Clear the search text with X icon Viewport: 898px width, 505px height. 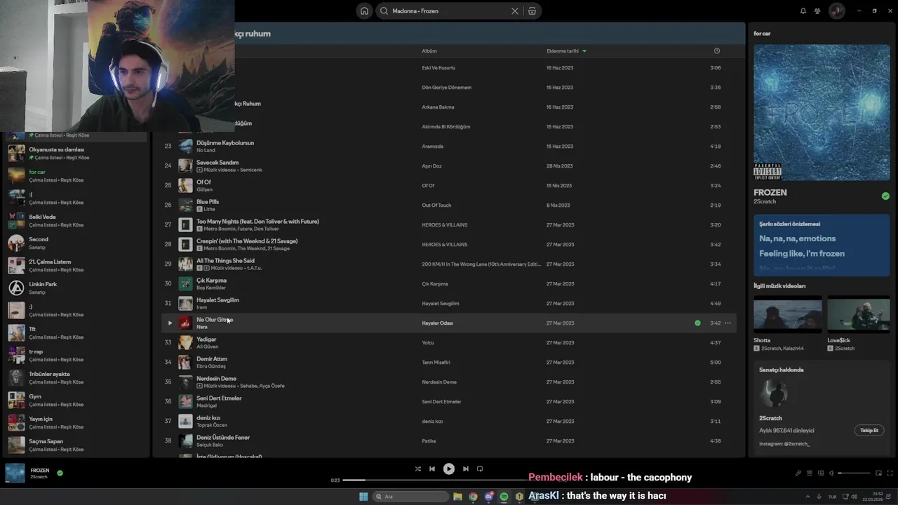pos(514,11)
